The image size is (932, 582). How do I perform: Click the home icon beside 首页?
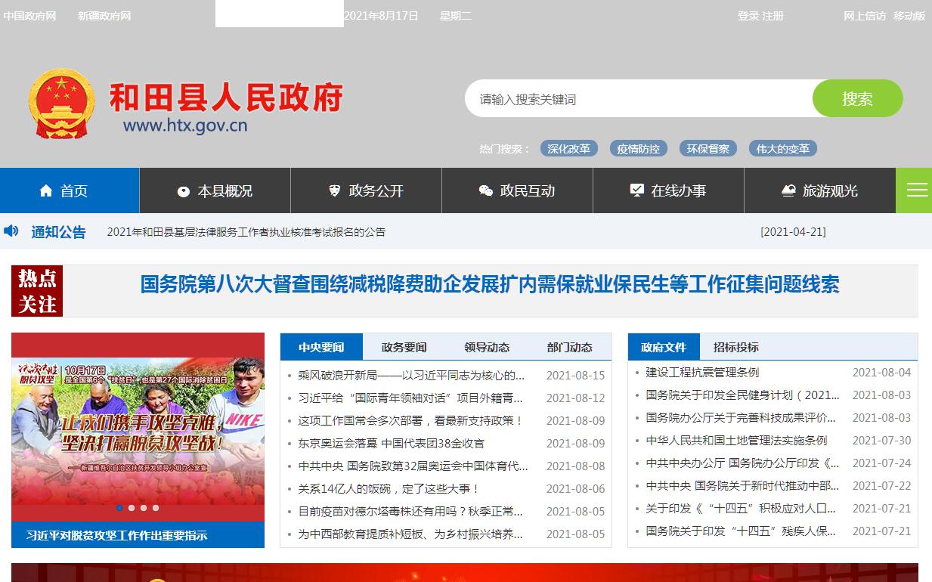point(46,190)
